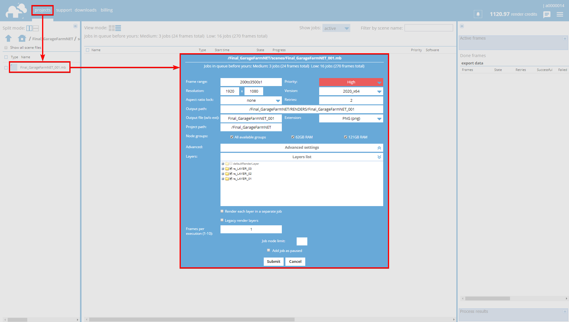Go to the billing menu item
This screenshot has height=322, width=569.
click(x=107, y=10)
